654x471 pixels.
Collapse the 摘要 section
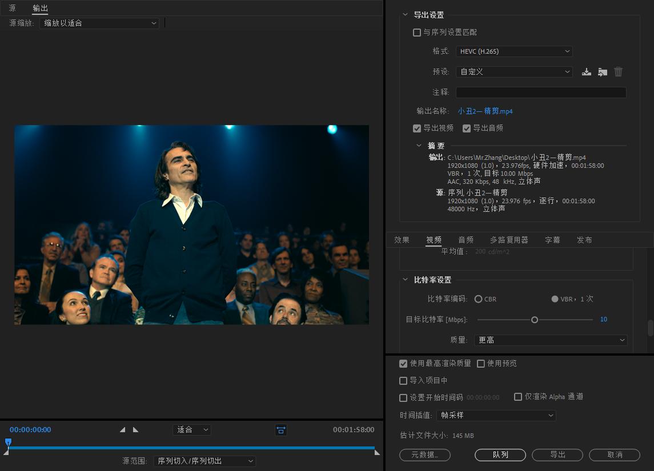[419, 146]
